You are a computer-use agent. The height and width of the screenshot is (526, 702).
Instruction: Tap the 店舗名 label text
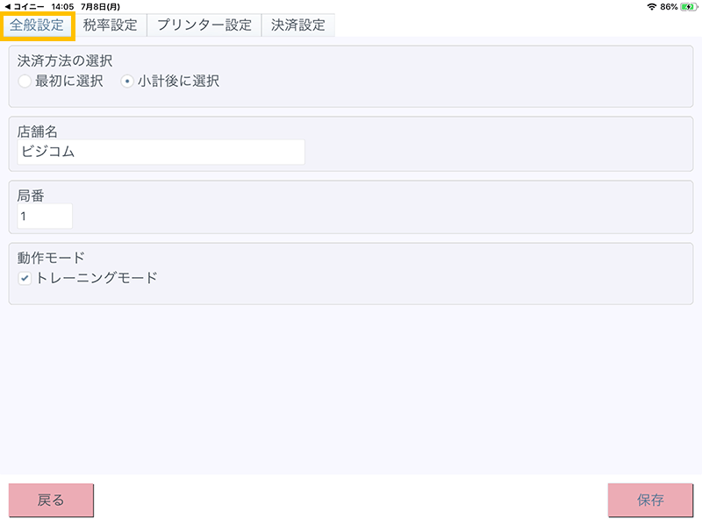coord(38,131)
